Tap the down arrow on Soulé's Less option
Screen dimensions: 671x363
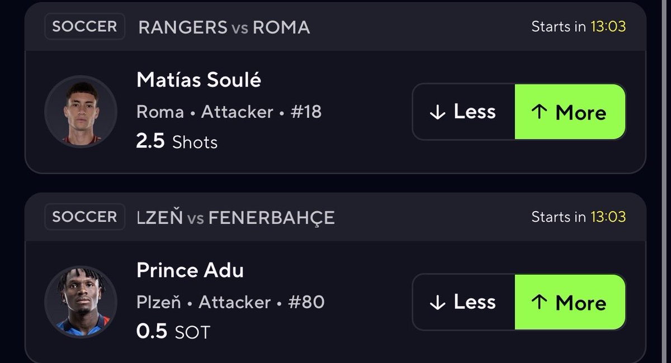437,112
